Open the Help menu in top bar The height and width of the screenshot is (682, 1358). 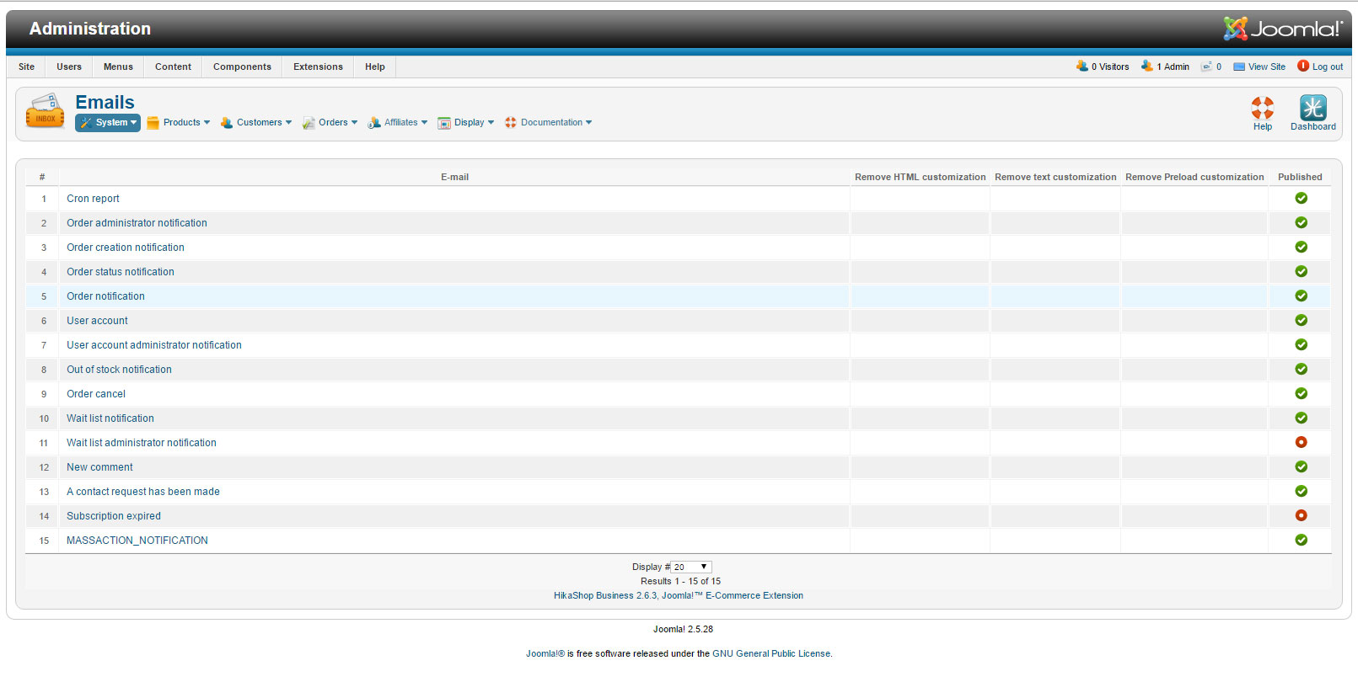(375, 67)
